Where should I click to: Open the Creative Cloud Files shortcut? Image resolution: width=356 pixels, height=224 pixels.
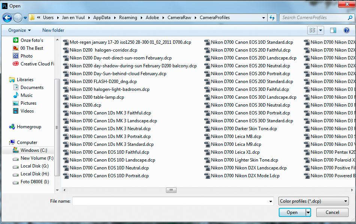33,64
